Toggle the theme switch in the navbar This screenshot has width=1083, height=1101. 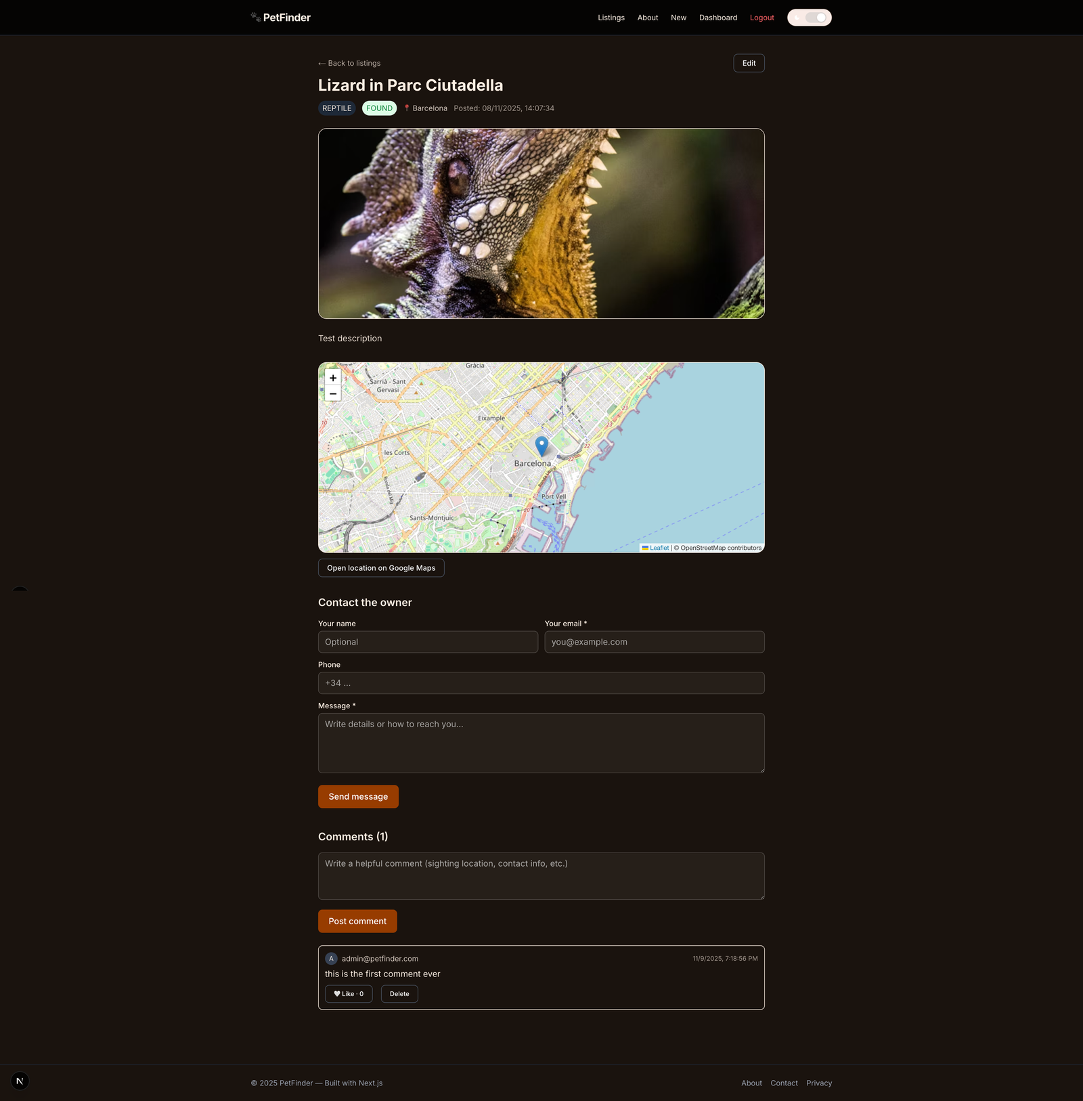(x=810, y=17)
